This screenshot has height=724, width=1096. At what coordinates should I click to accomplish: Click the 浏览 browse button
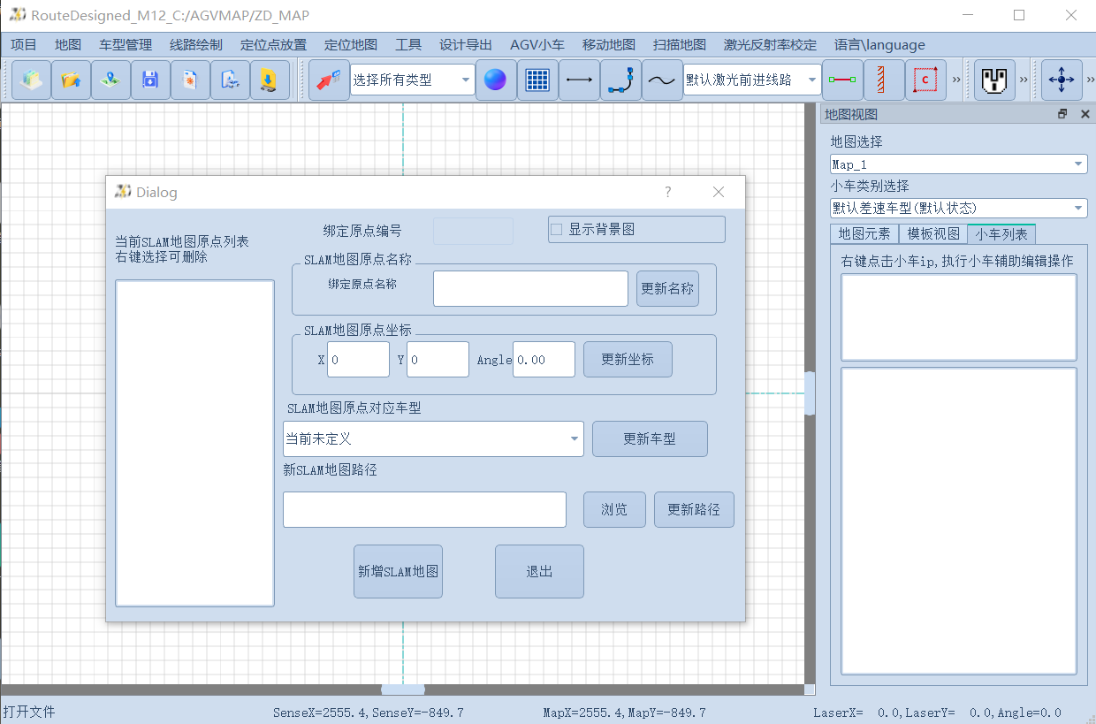click(x=613, y=509)
